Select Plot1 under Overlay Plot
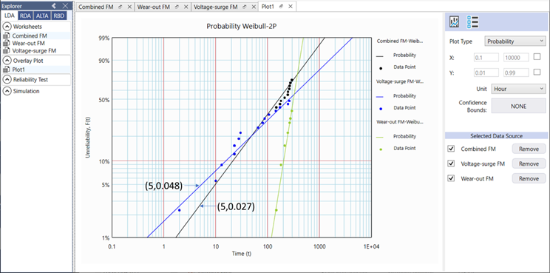 click(18, 70)
